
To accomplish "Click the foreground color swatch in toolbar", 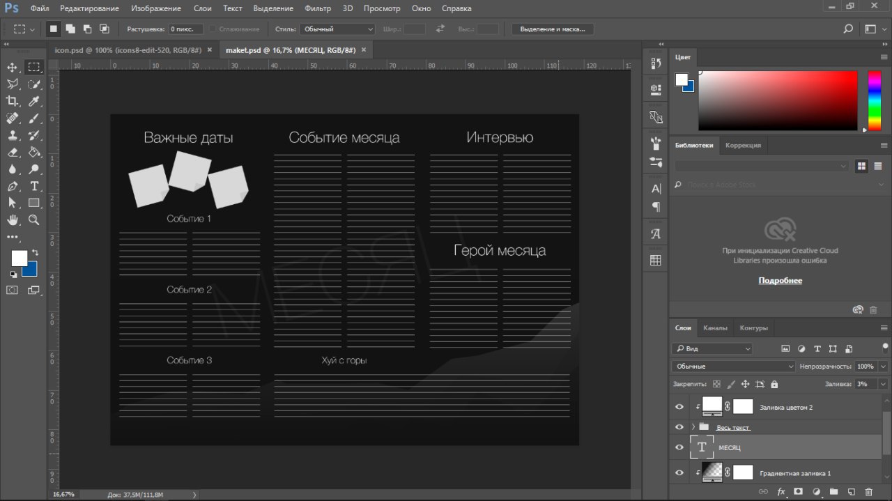I will [x=19, y=259].
